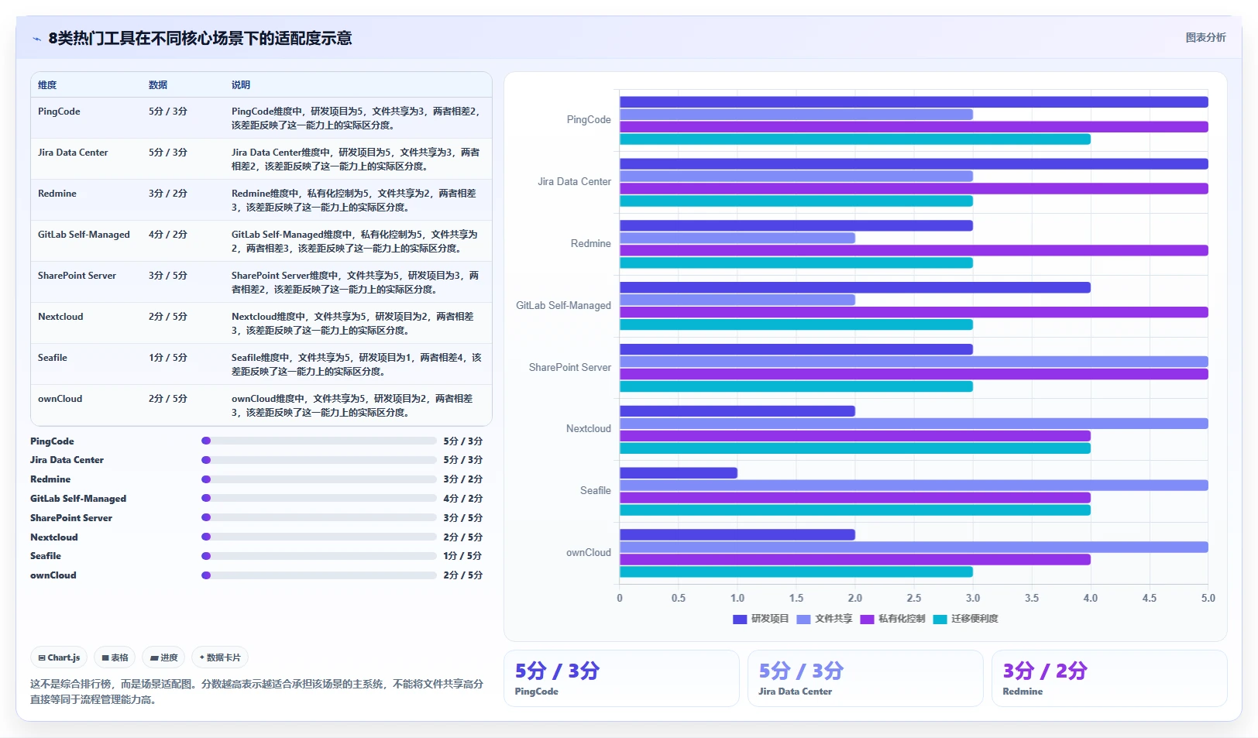Click the Nextcloud chart axis label
The width and height of the screenshot is (1258, 738).
tap(588, 429)
